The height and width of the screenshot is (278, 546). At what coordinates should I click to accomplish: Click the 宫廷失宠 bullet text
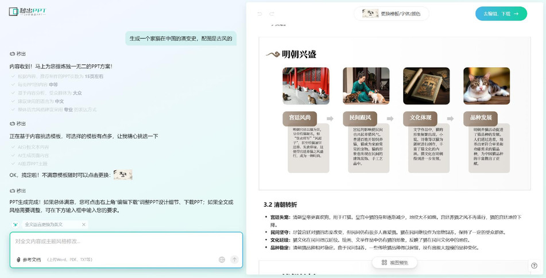point(396,221)
